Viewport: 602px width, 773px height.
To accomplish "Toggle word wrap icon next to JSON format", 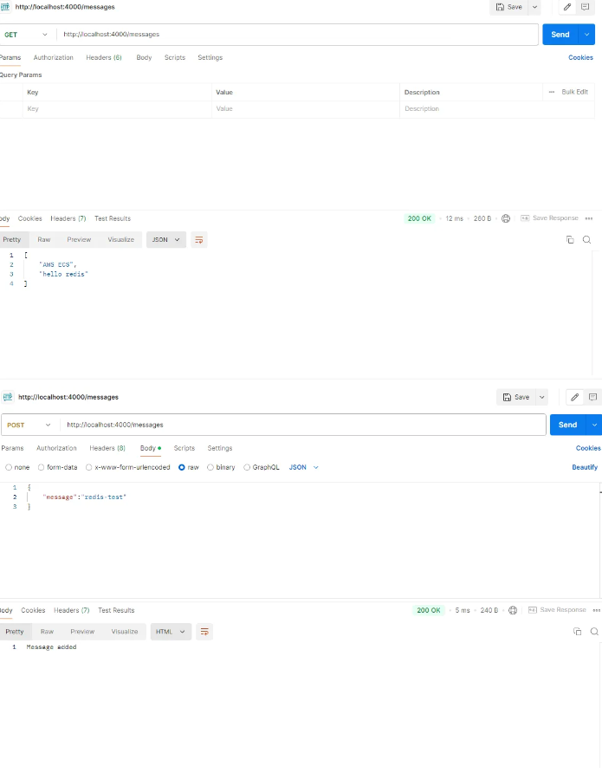I will (x=199, y=239).
